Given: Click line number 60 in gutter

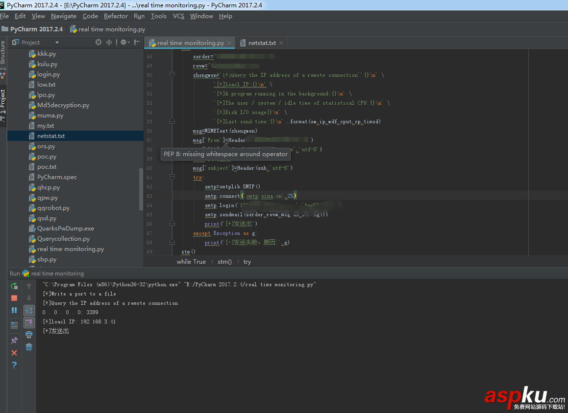Looking at the screenshot, I should point(149,168).
